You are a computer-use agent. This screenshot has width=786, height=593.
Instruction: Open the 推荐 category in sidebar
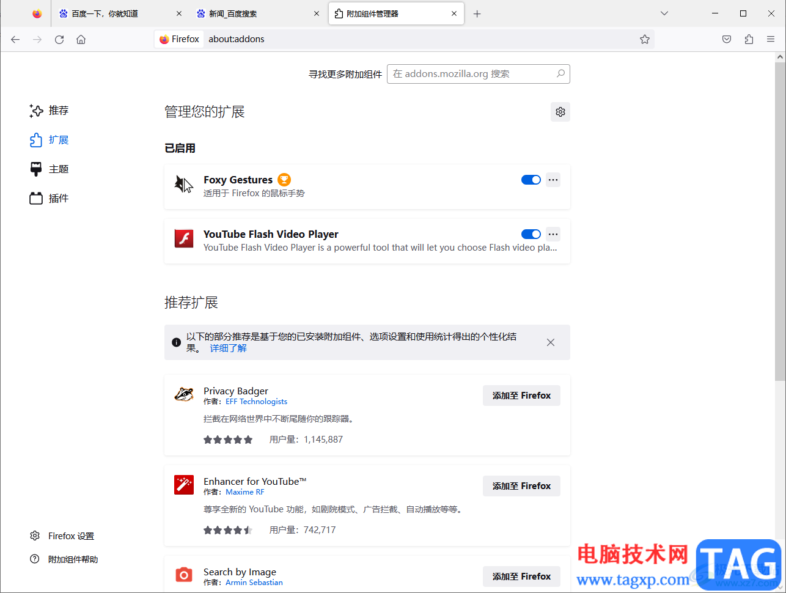point(50,111)
